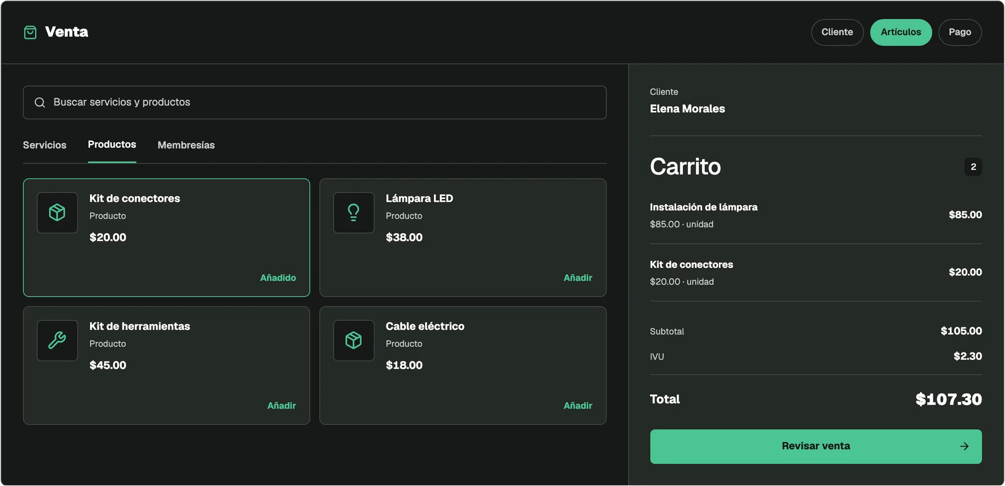Viewport: 1005px width, 486px height.
Task: Click the $38.00 price
Action: pos(404,238)
